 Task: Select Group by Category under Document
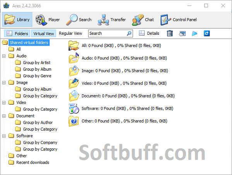pyautogui.click(x=40, y=129)
